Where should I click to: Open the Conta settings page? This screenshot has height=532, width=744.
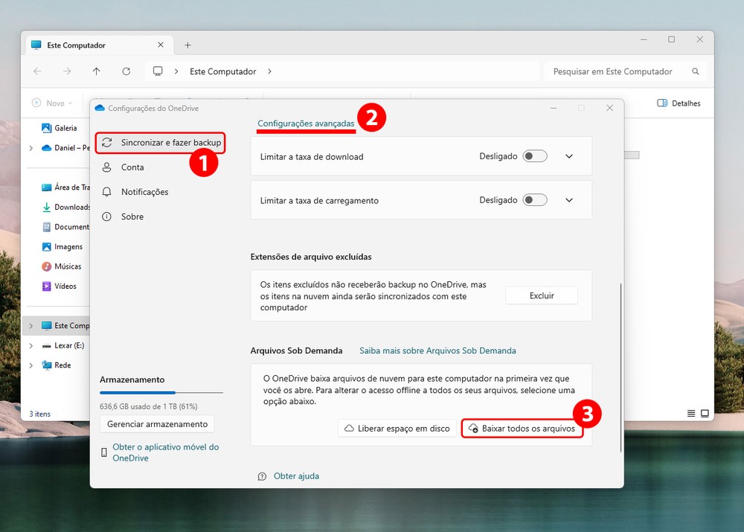132,167
